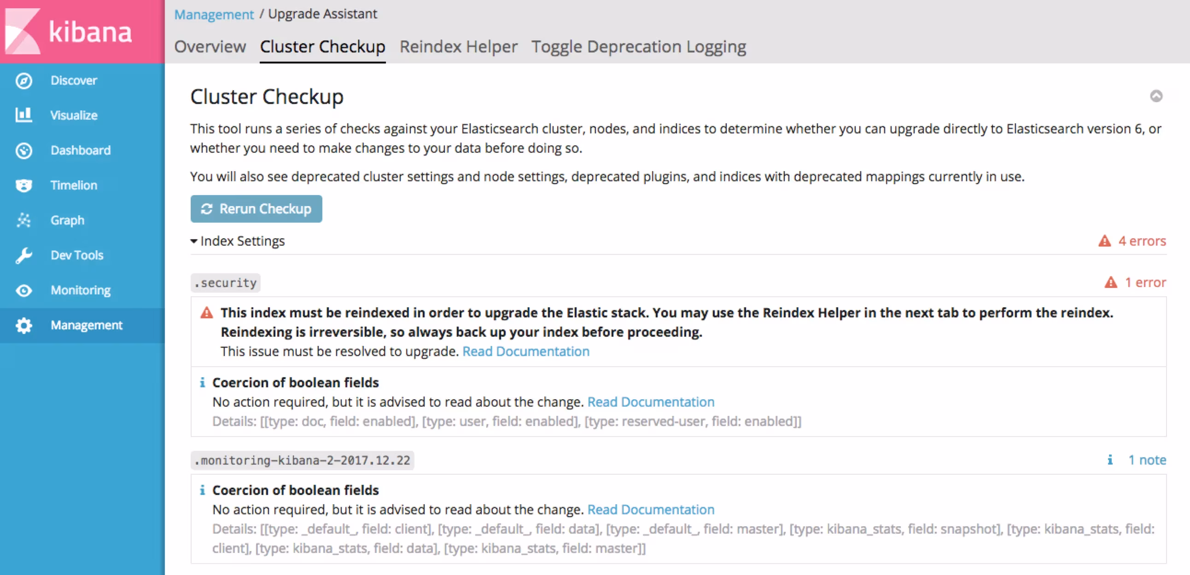Open Timelion via mask icon

(23, 185)
